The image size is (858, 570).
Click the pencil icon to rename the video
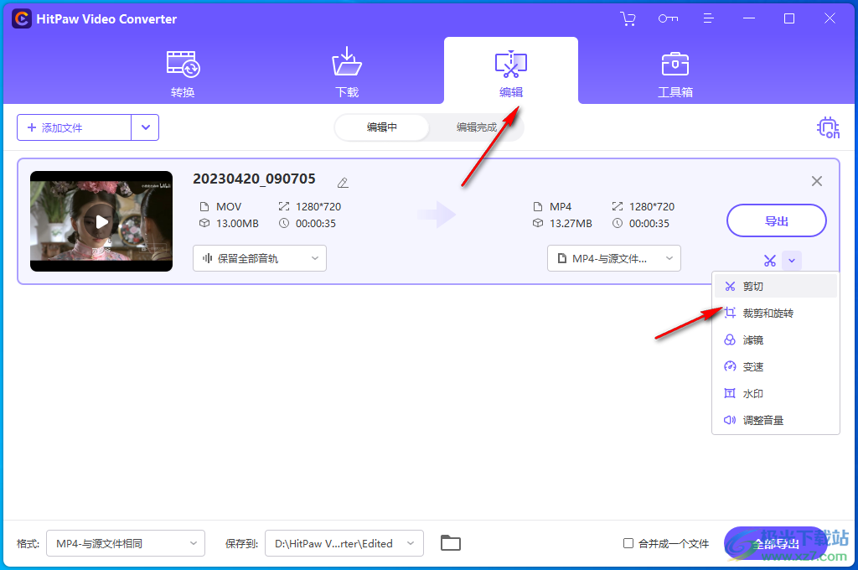342,182
